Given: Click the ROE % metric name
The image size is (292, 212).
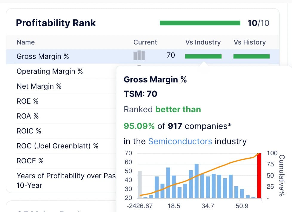Looking at the screenshot, I should click(x=27, y=101).
